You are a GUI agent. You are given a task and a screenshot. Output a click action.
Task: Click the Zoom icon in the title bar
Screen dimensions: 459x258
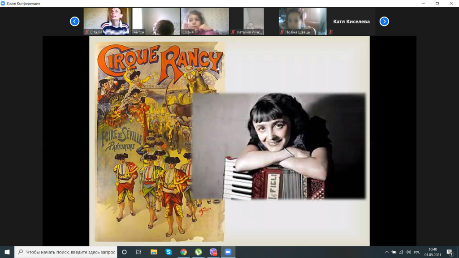tap(3, 4)
